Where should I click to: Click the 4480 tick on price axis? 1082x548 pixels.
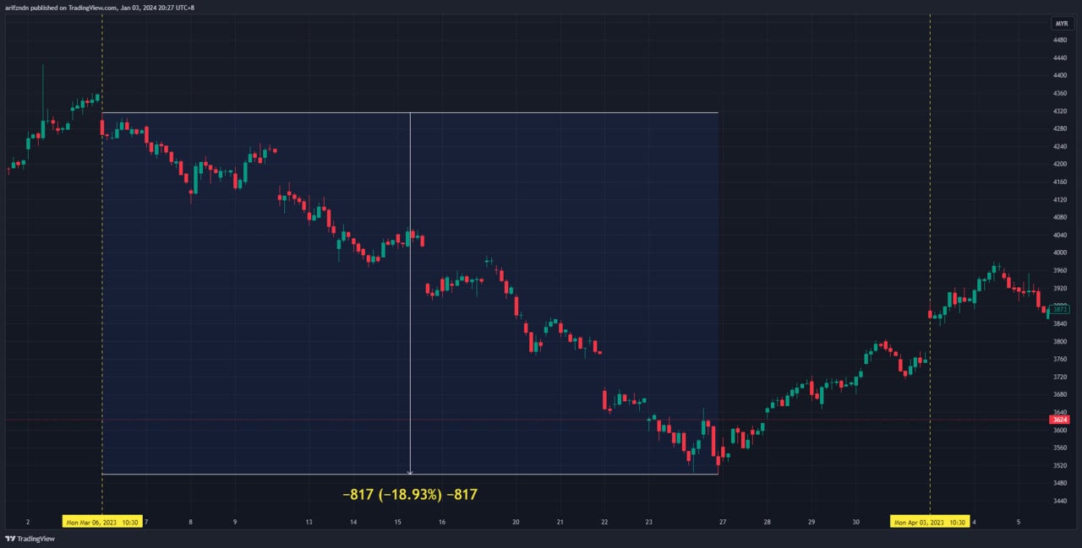coord(1059,40)
